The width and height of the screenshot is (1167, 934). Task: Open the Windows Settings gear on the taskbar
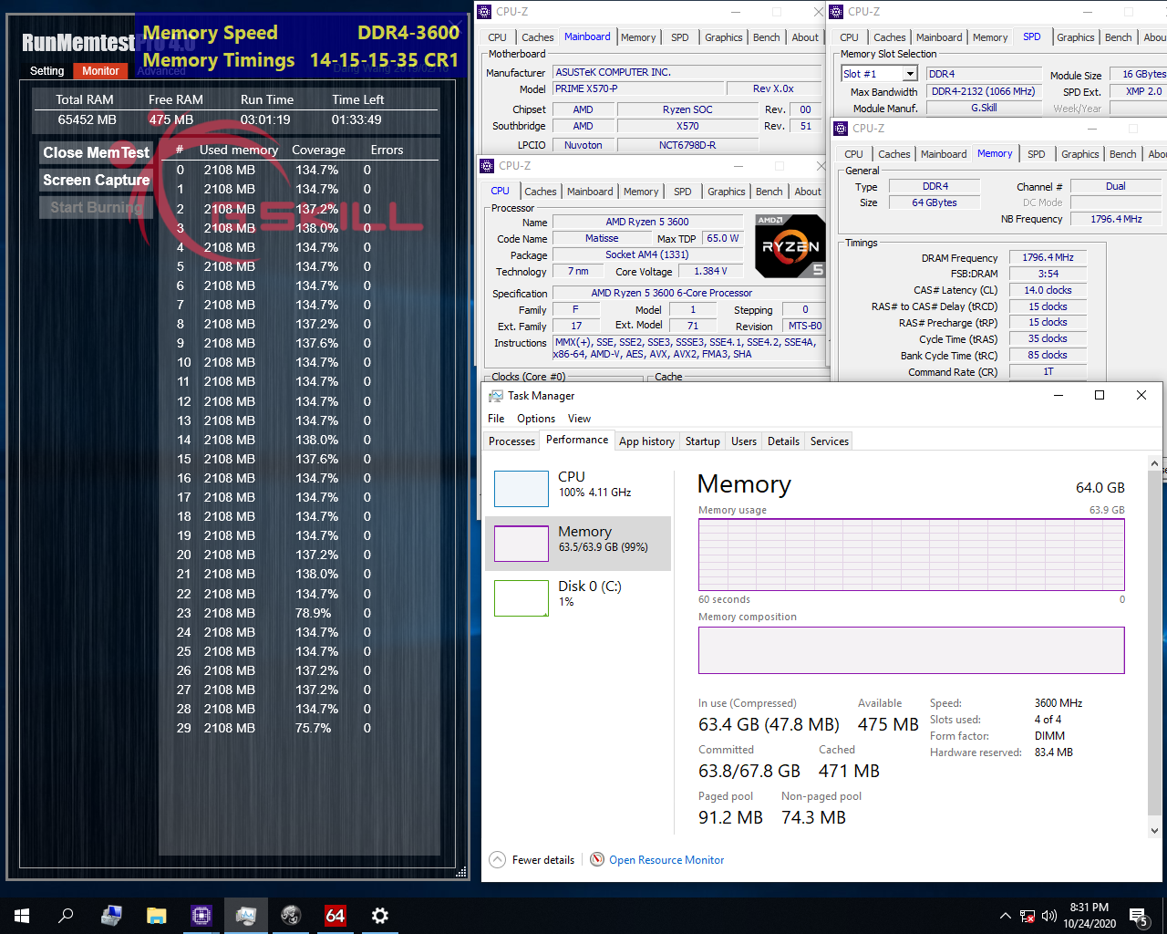pyautogui.click(x=379, y=915)
